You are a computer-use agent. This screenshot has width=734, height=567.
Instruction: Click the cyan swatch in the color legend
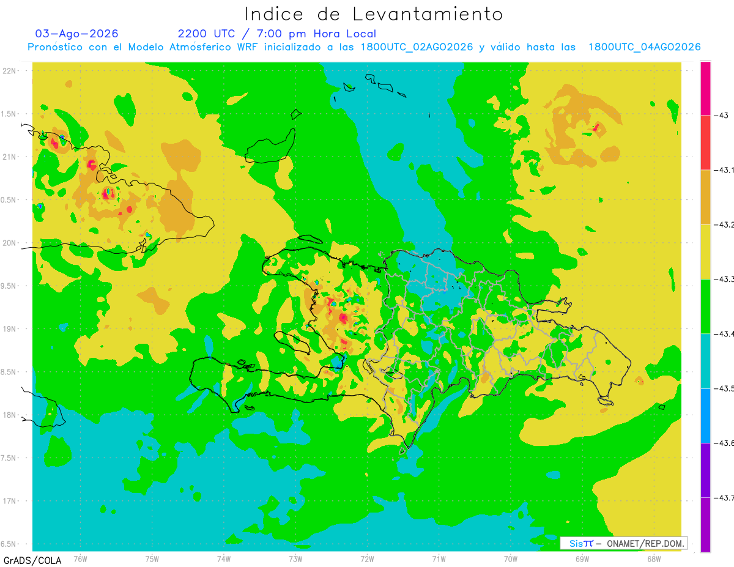click(x=705, y=361)
